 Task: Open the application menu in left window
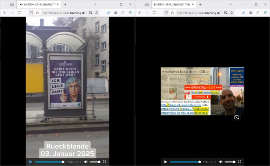click(x=130, y=13)
